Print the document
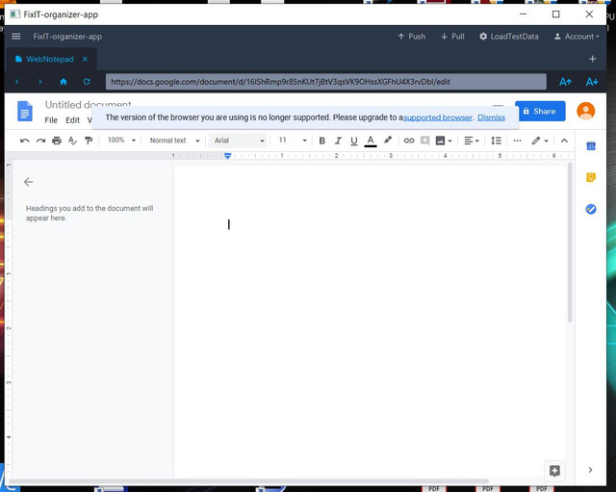 coord(57,141)
